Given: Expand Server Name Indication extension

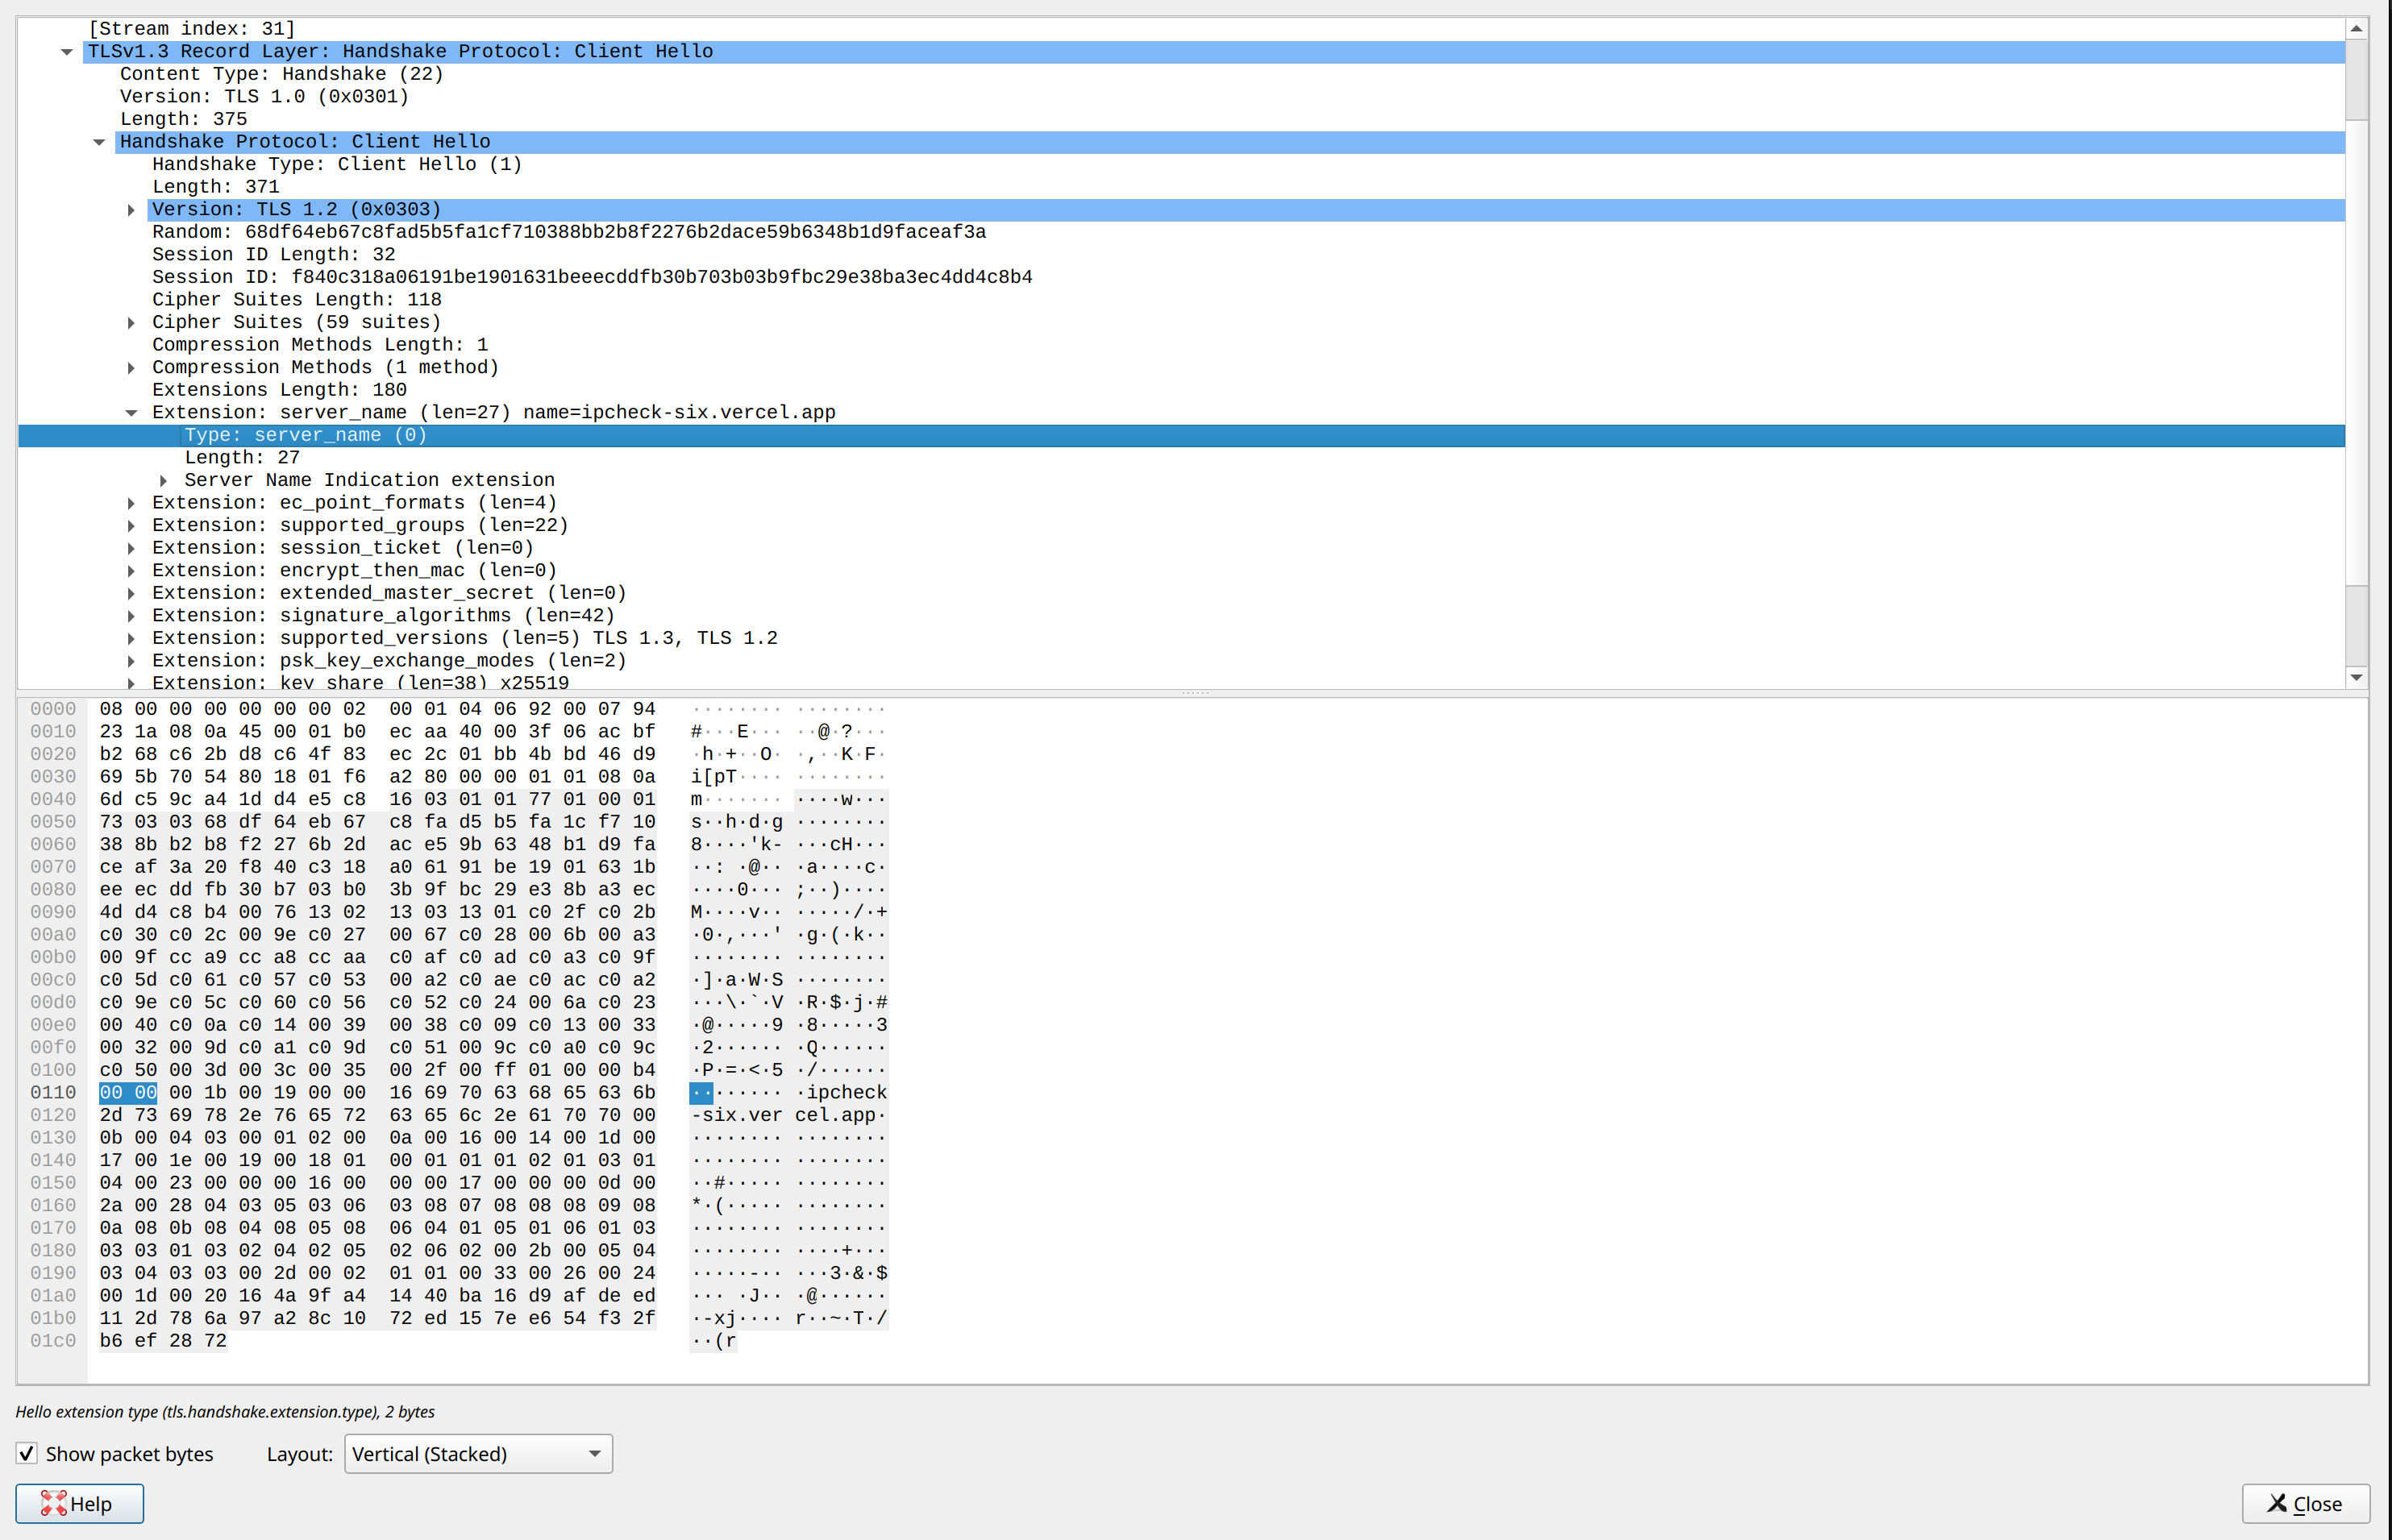Looking at the screenshot, I should (163, 480).
